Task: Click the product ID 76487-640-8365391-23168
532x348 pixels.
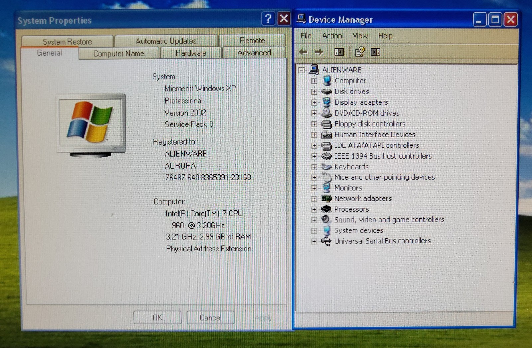Action: [x=208, y=177]
